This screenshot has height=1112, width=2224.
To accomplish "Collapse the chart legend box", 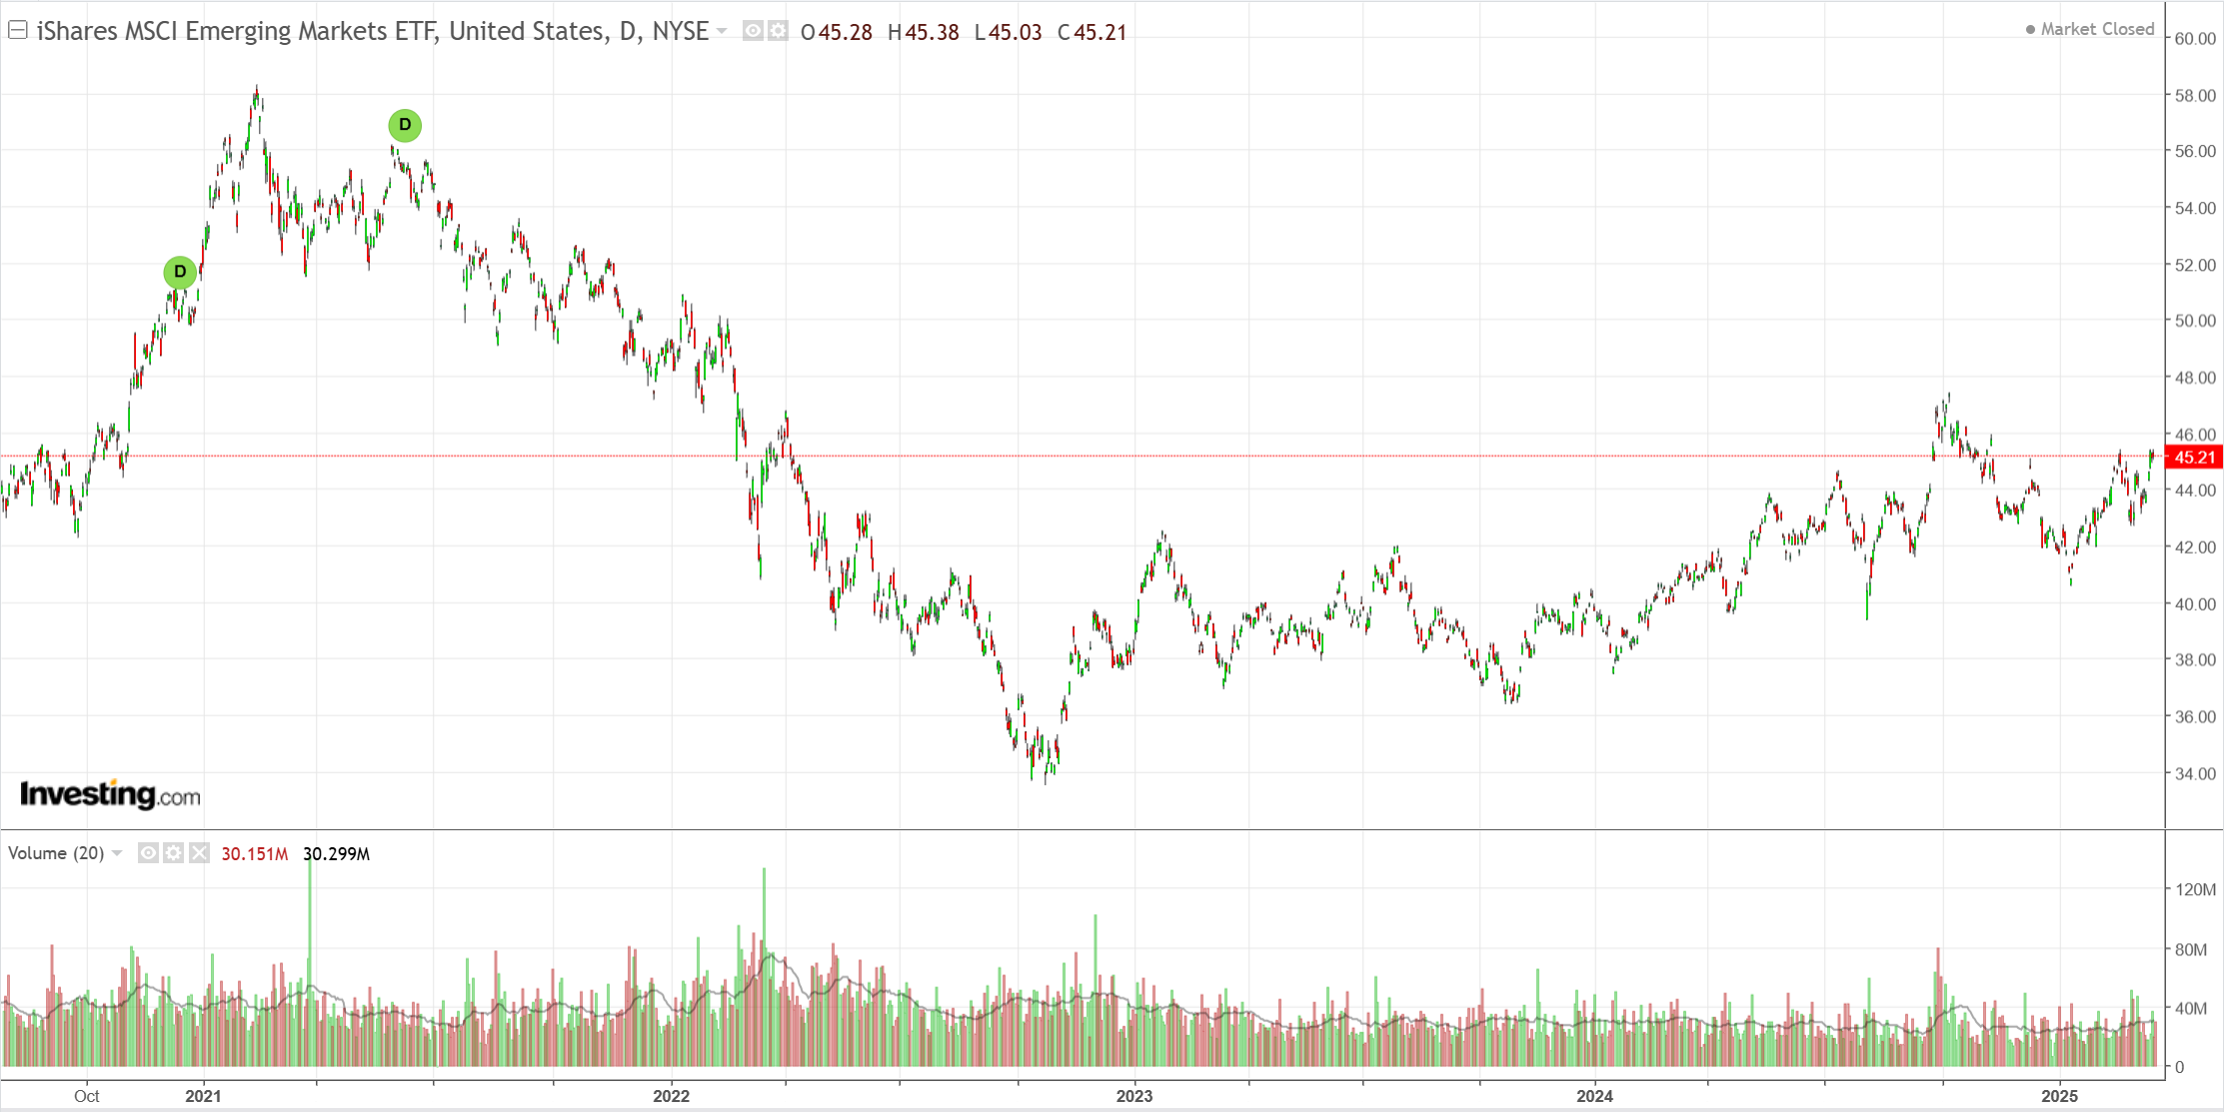I will pyautogui.click(x=17, y=30).
